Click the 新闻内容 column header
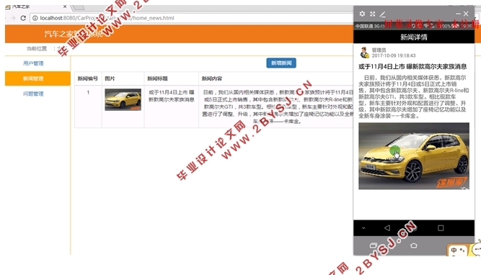481x275 pixels. coord(212,78)
